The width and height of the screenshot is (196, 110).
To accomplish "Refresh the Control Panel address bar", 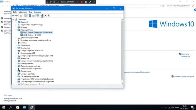I will [x=163, y=6].
